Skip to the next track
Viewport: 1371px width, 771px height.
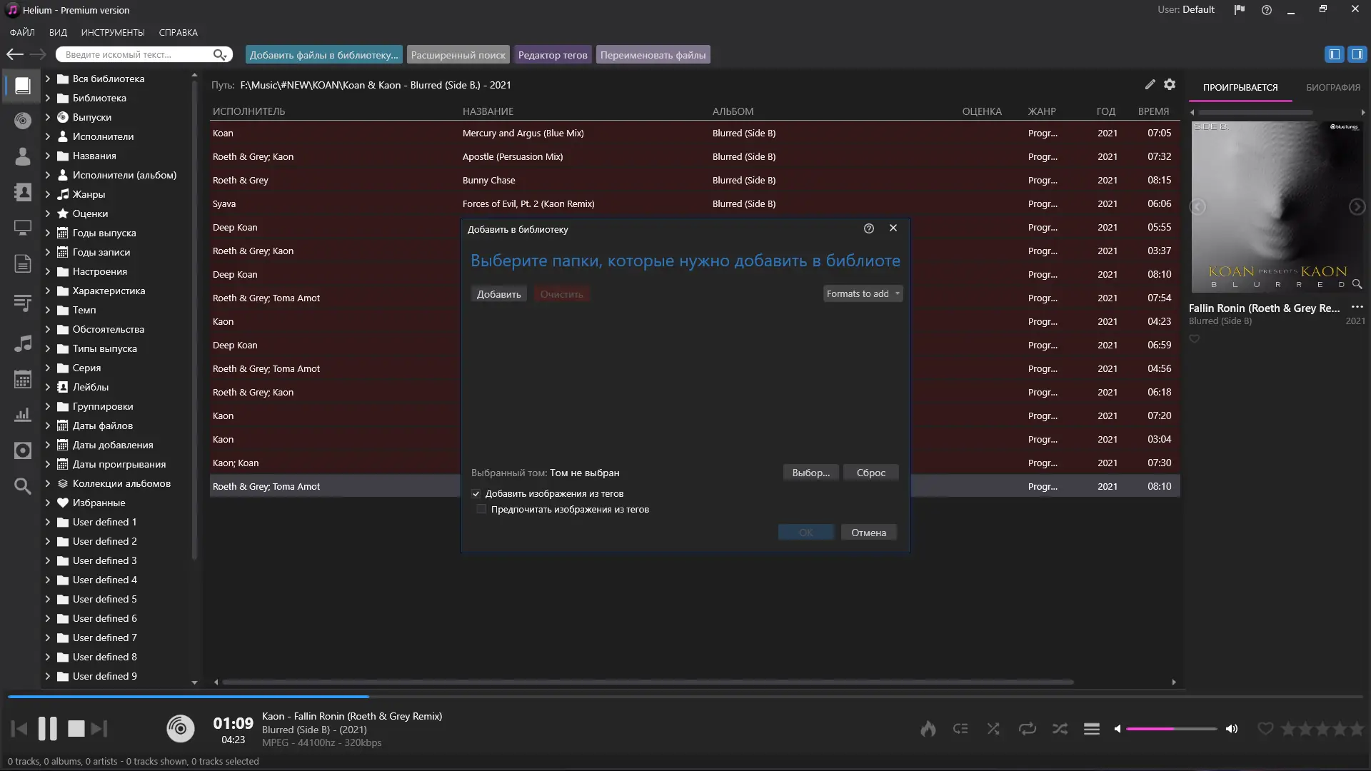(x=99, y=729)
